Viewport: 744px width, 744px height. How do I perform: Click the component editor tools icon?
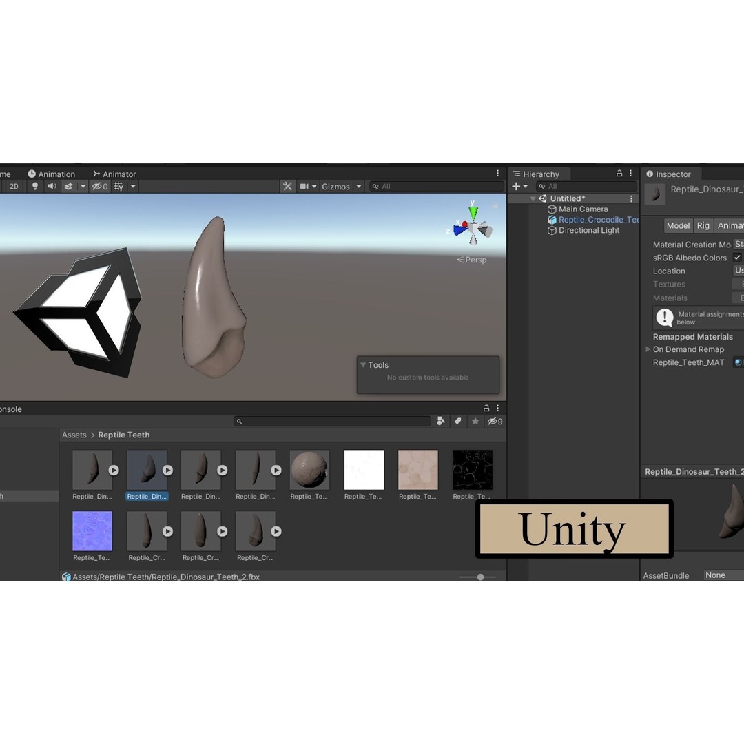(287, 187)
